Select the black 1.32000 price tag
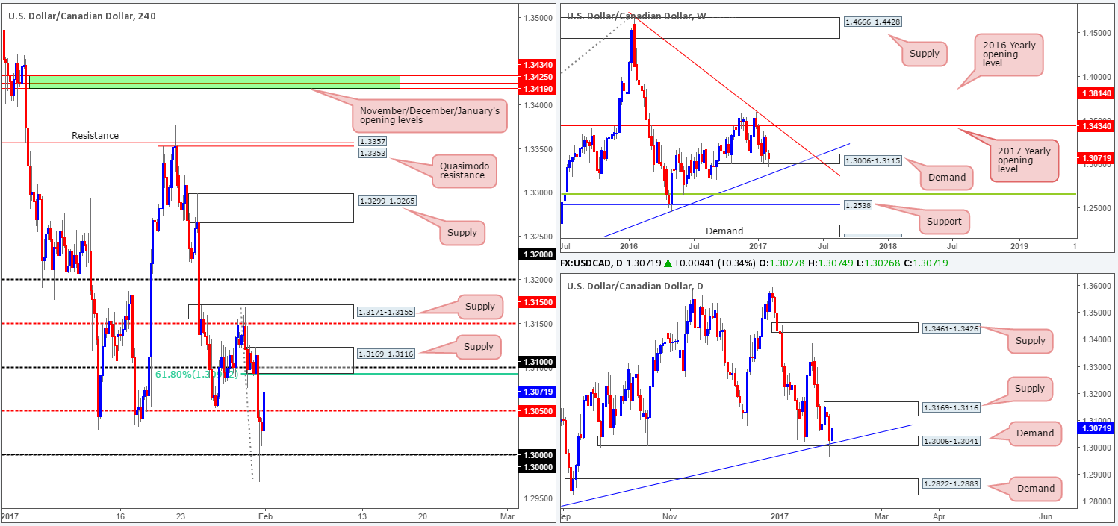The width and height of the screenshot is (1118, 526). [x=535, y=254]
